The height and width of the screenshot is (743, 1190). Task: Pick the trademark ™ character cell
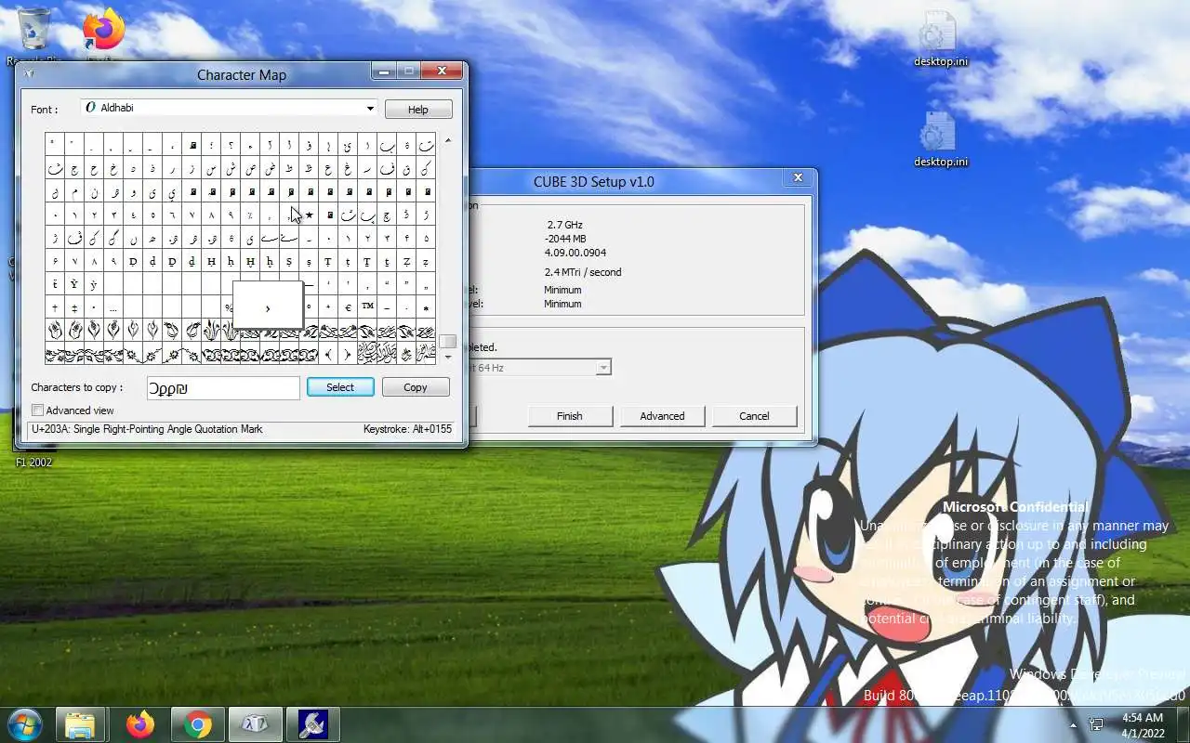367,307
